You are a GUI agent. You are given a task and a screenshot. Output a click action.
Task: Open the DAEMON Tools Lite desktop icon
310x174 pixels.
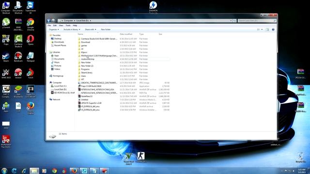(153, 7)
